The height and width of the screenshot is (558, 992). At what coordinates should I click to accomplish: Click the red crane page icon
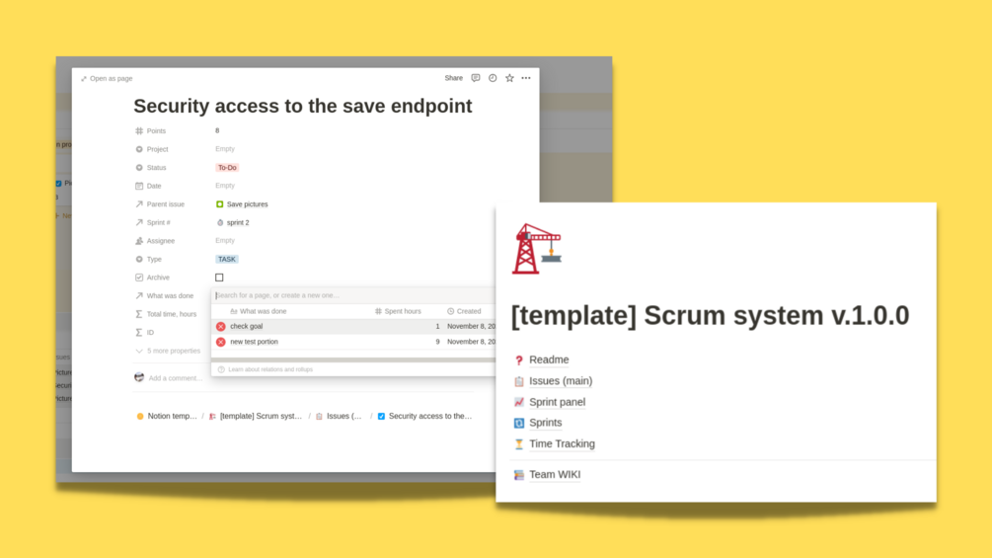(x=537, y=249)
